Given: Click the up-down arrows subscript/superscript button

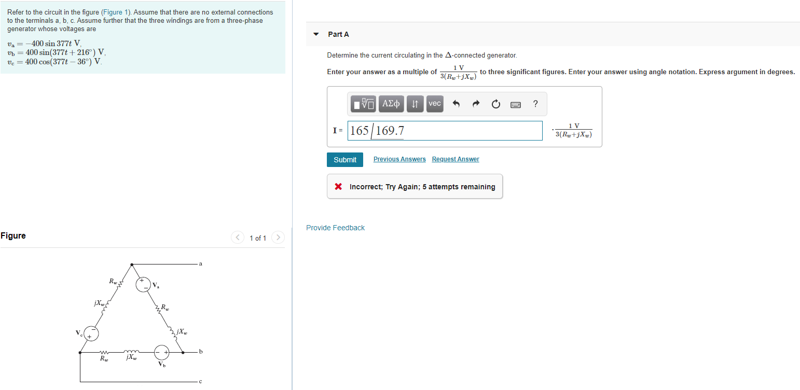Looking at the screenshot, I should [x=415, y=104].
